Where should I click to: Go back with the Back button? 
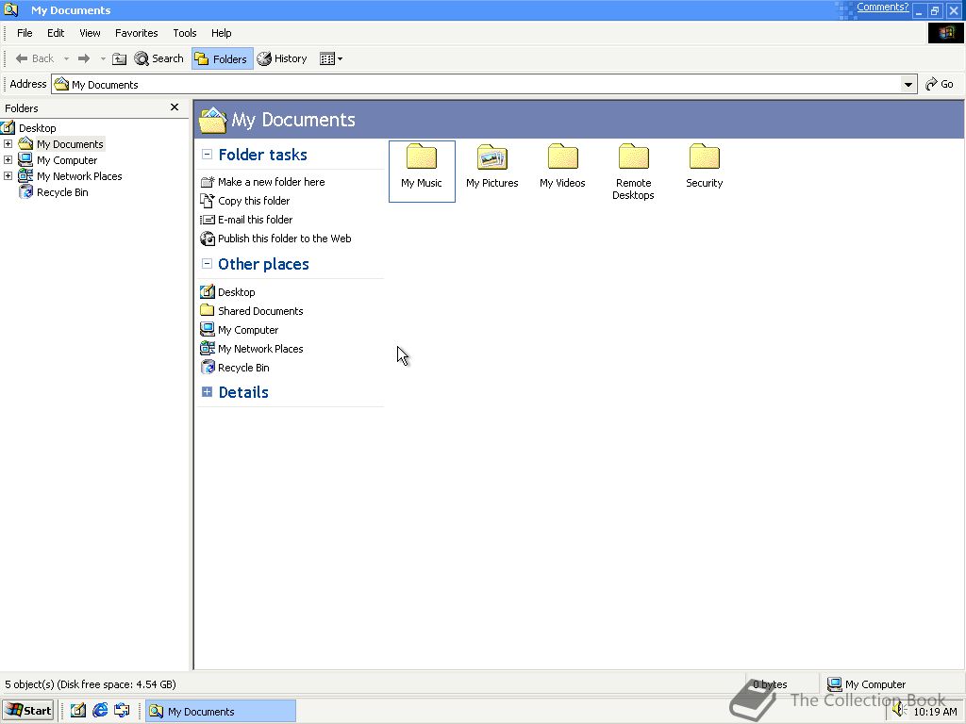(x=35, y=58)
